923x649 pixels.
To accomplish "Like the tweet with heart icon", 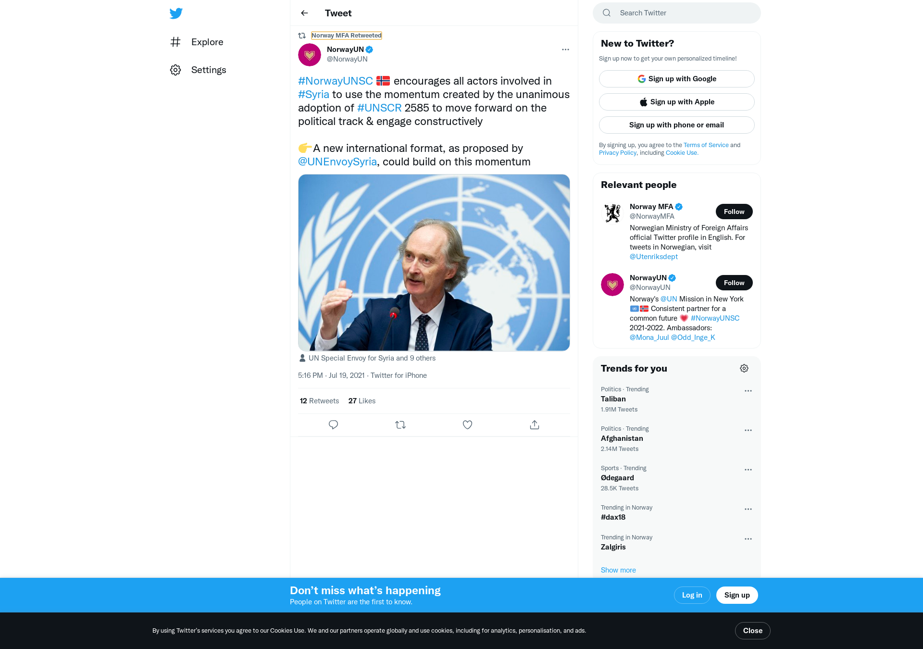I will tap(467, 424).
